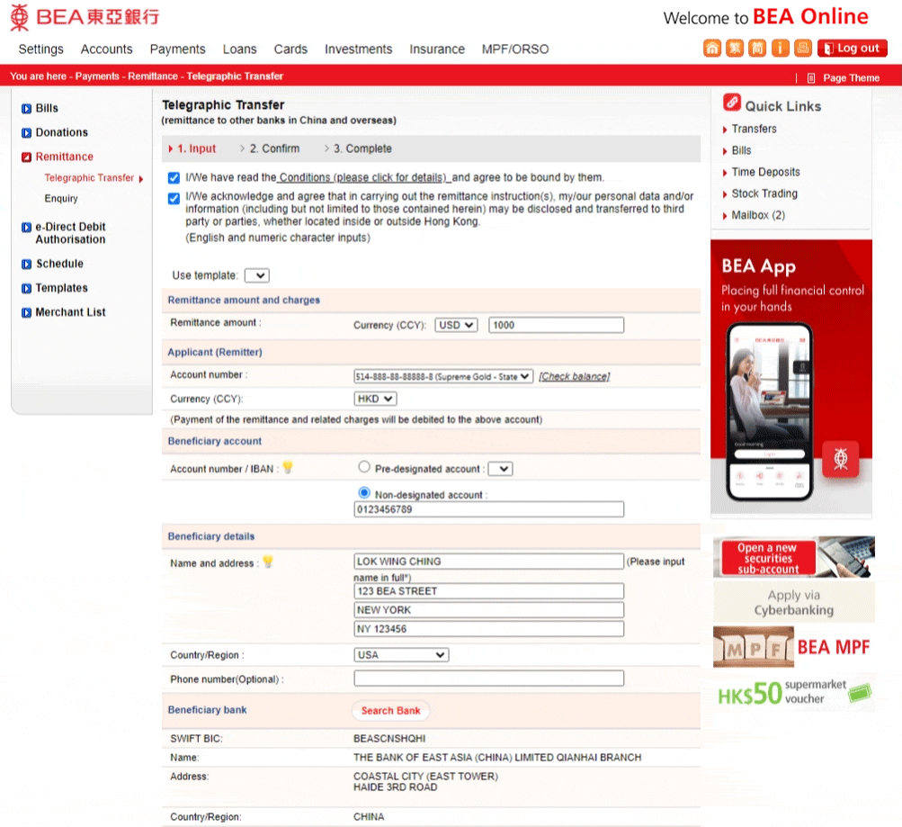Open the Accounts menu
The image size is (902, 827).
click(106, 49)
